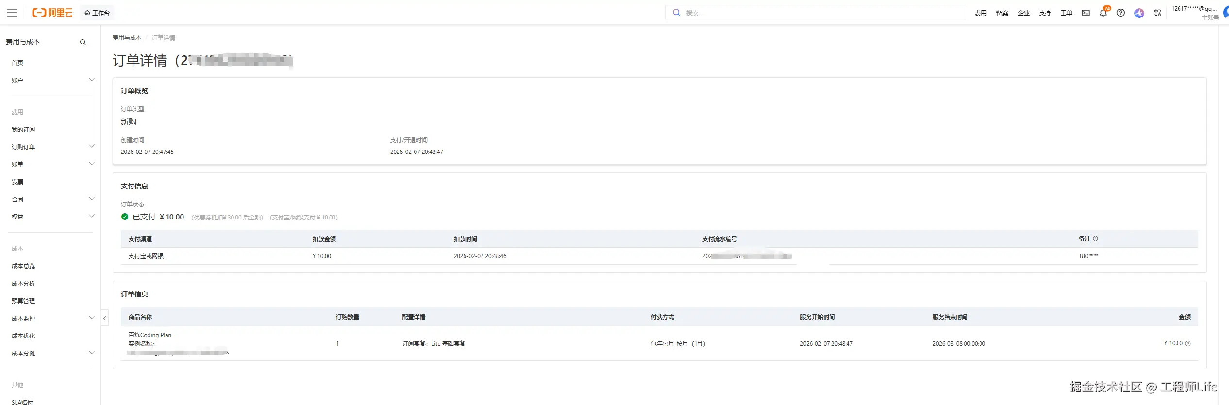Viewport: 1229px width, 405px height.
Task: Expand the 合同 sidebar section
Action: pos(52,199)
